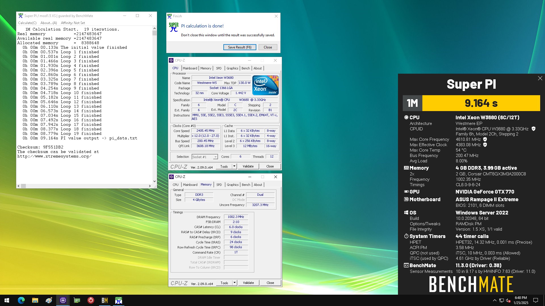Screen dimensions: 545x306
Task: Expand Tools dropdown arrow in upper CPU-Z
Action: (x=234, y=167)
